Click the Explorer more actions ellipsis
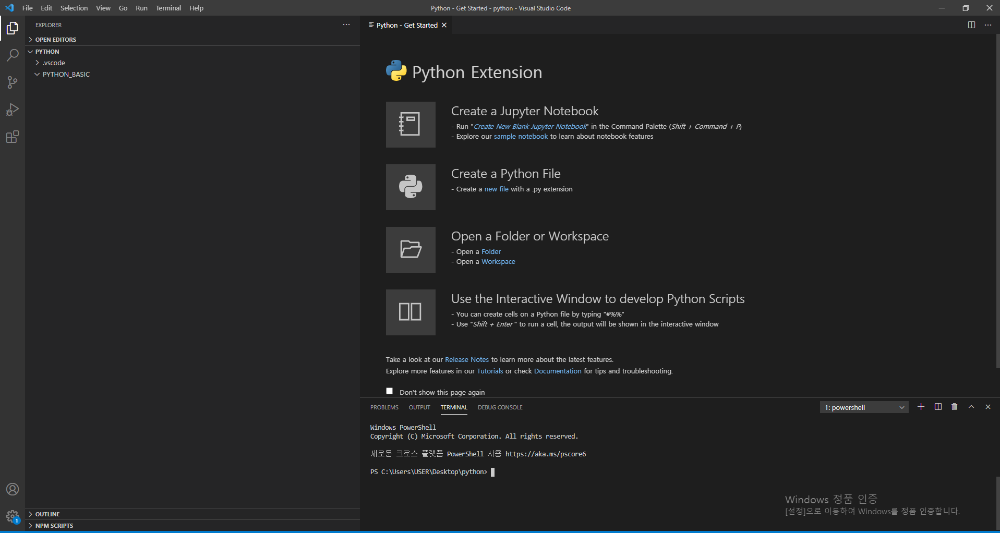The width and height of the screenshot is (1000, 533). pyautogui.click(x=346, y=25)
